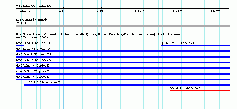
Task: Open variant nsv470444 (Jakobsson2008) label
Action: click(44, 82)
